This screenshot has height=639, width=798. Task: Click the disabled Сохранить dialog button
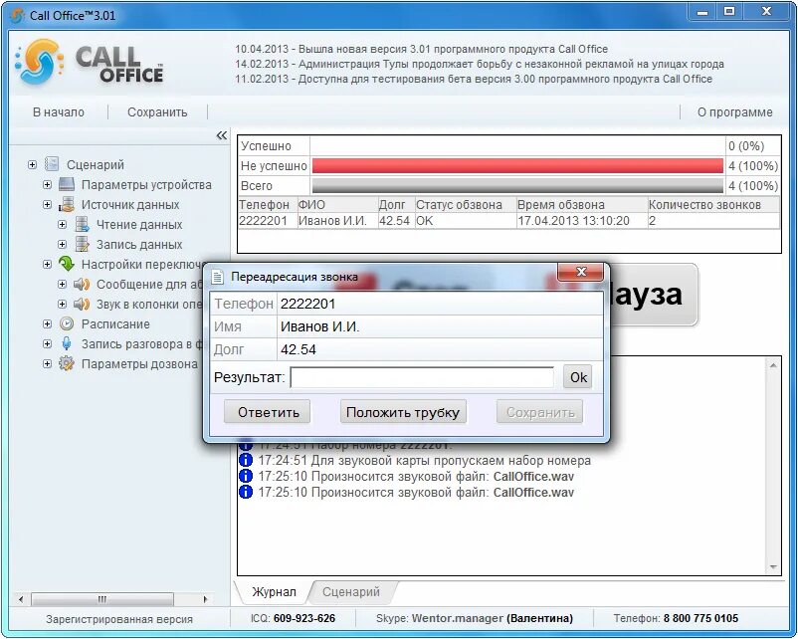point(540,412)
